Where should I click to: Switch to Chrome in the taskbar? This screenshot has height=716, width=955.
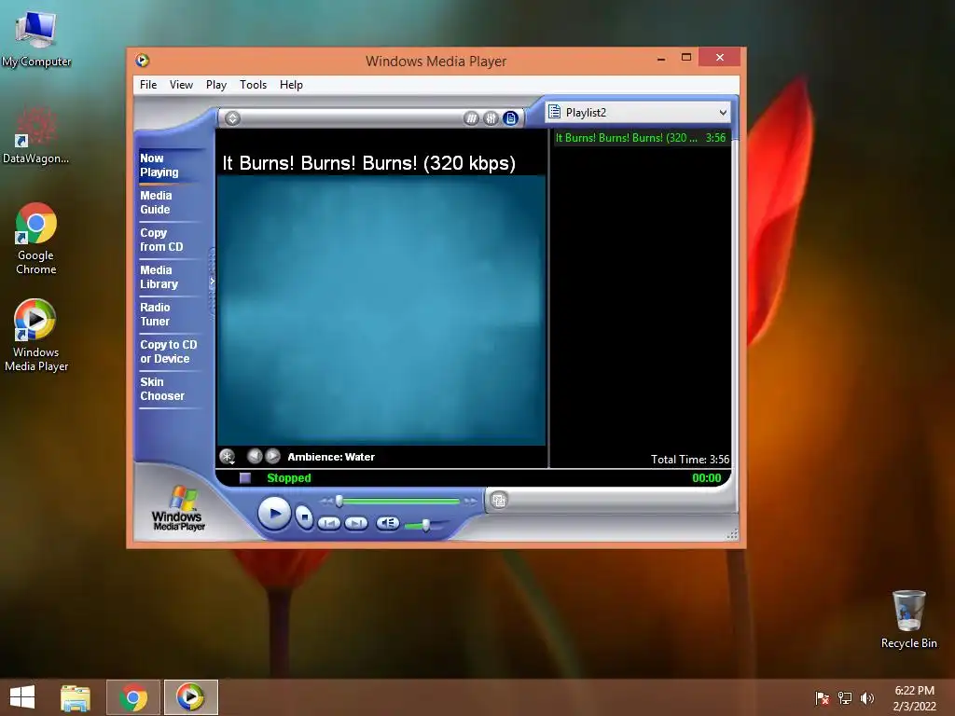[x=133, y=697]
